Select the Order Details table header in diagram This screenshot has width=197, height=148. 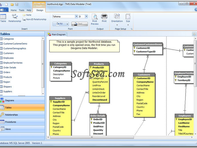click(98, 116)
